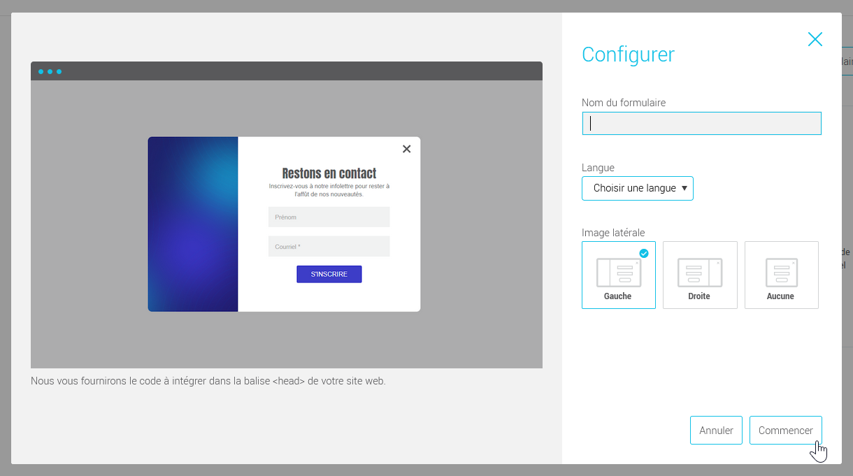Click the three blue dots in preview bar
Viewport: 853px width, 476px height.
click(50, 71)
